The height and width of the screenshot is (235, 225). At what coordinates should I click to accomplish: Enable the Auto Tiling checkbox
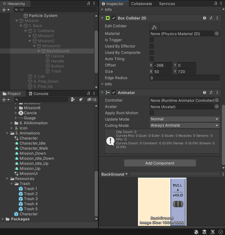pyautogui.click(x=152, y=59)
